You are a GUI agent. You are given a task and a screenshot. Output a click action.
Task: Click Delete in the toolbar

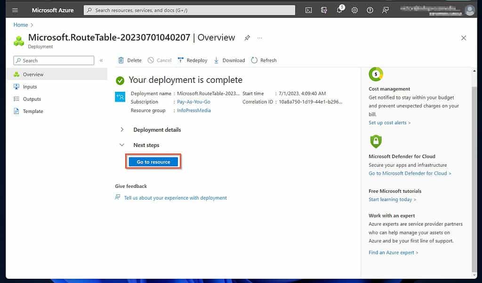(x=130, y=60)
